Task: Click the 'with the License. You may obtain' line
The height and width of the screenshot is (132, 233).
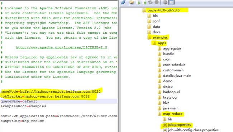Action: [59, 38]
